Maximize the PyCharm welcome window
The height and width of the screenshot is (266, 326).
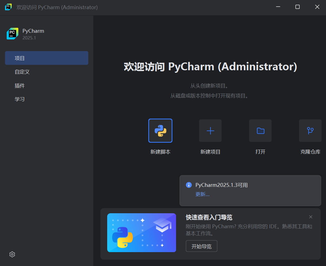pyautogui.click(x=297, y=7)
